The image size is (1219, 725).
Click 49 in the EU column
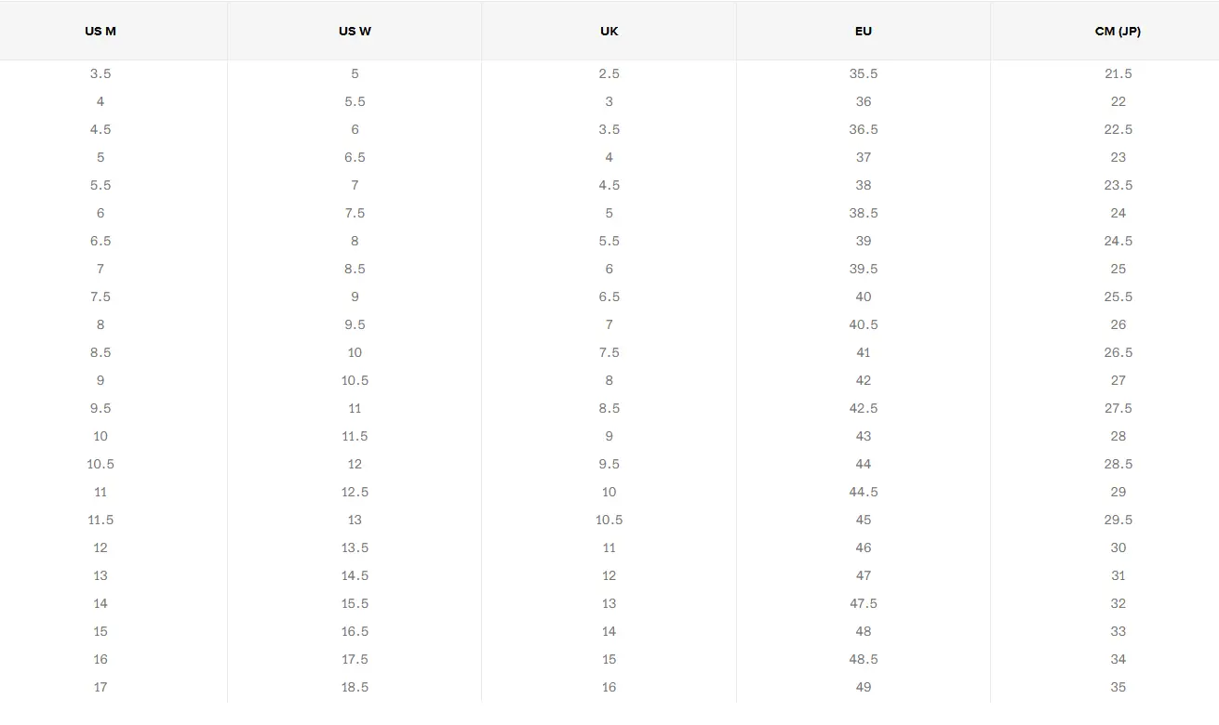(x=864, y=687)
